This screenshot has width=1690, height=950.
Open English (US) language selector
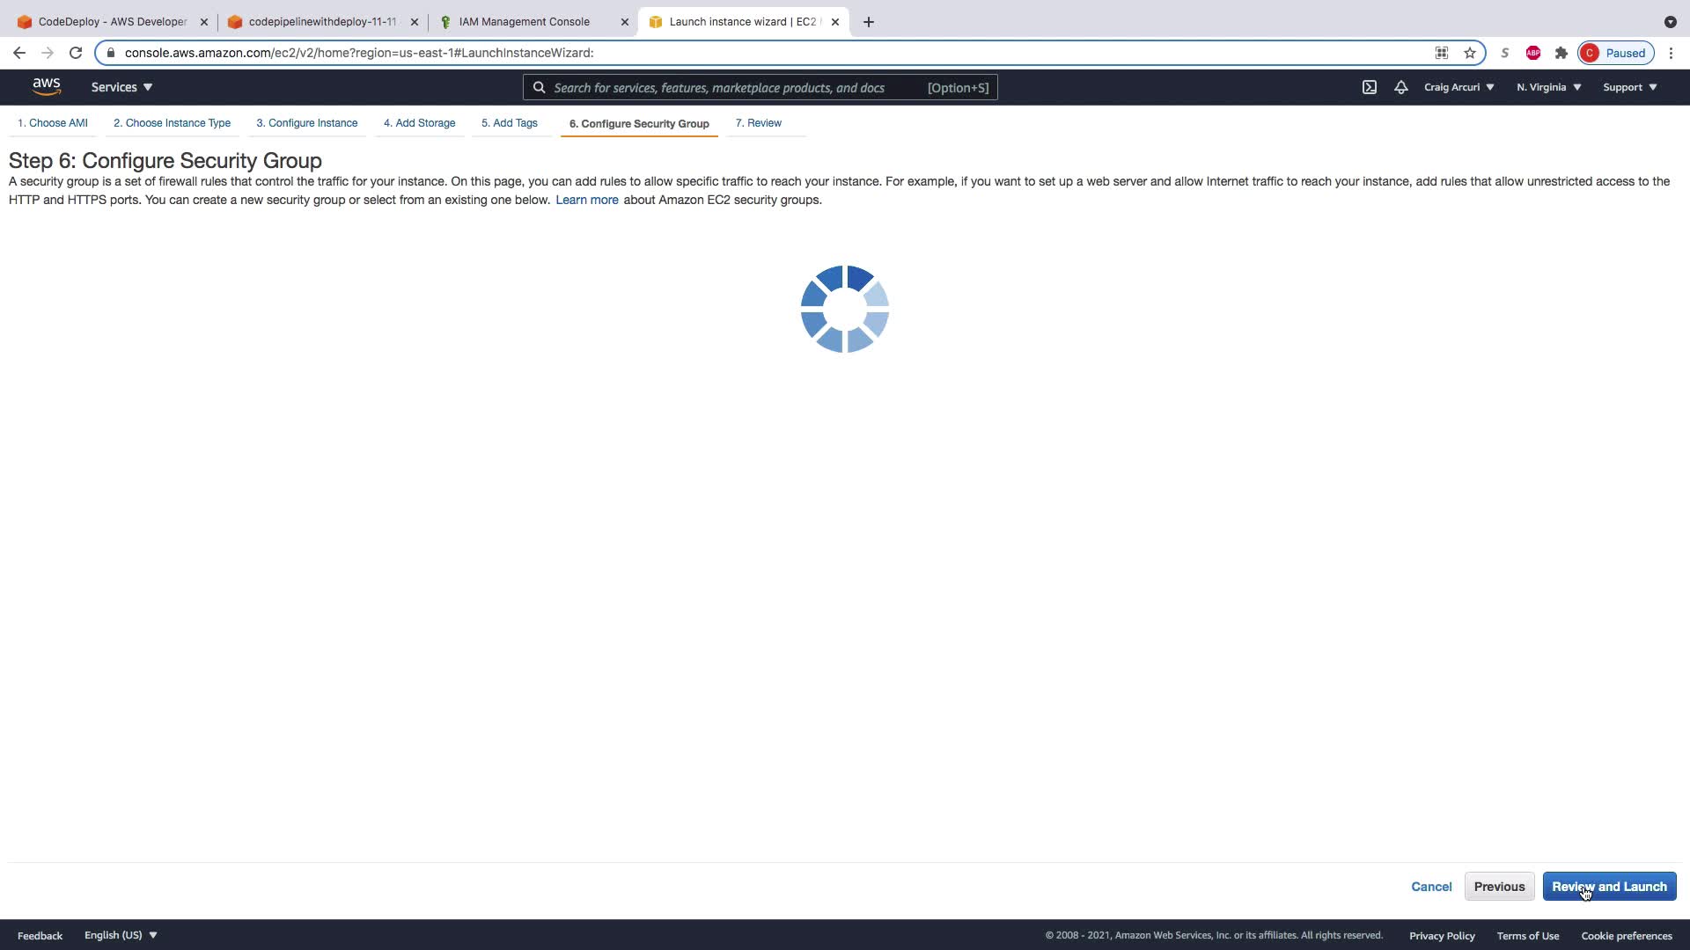point(121,935)
